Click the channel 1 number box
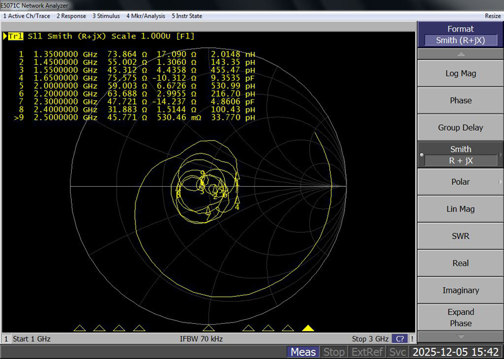504x359 pixels. 6,339
